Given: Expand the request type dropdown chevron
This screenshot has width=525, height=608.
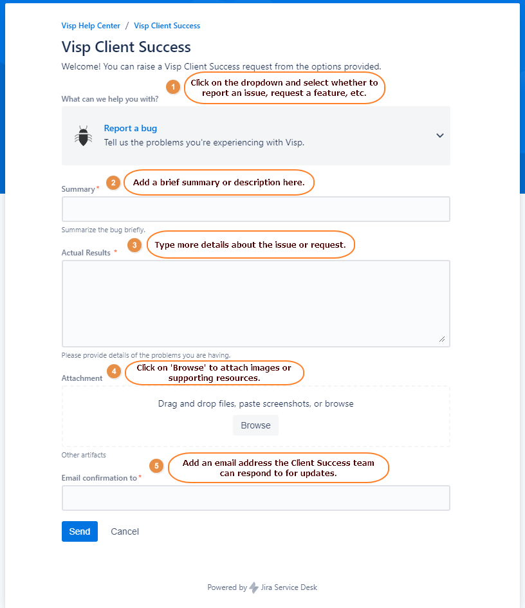Looking at the screenshot, I should [439, 135].
